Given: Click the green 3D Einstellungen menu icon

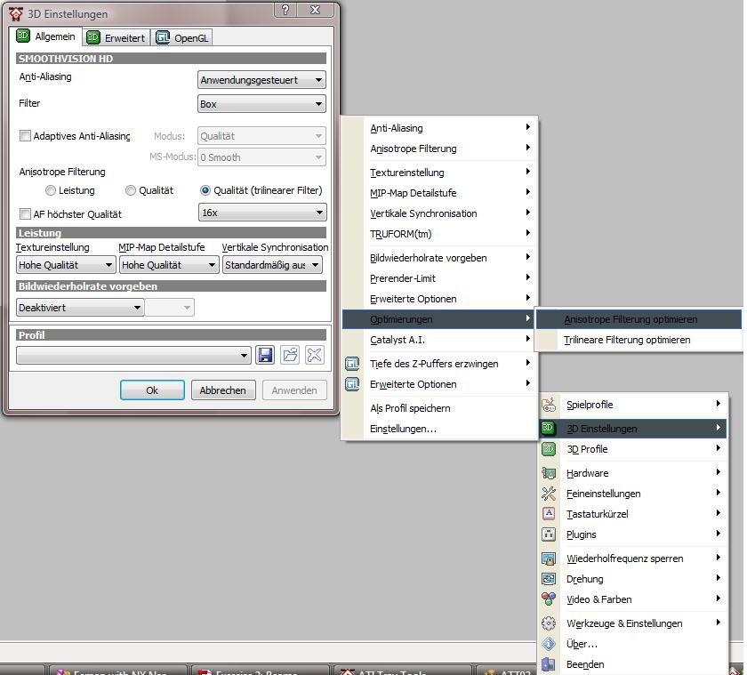Looking at the screenshot, I should (x=548, y=428).
